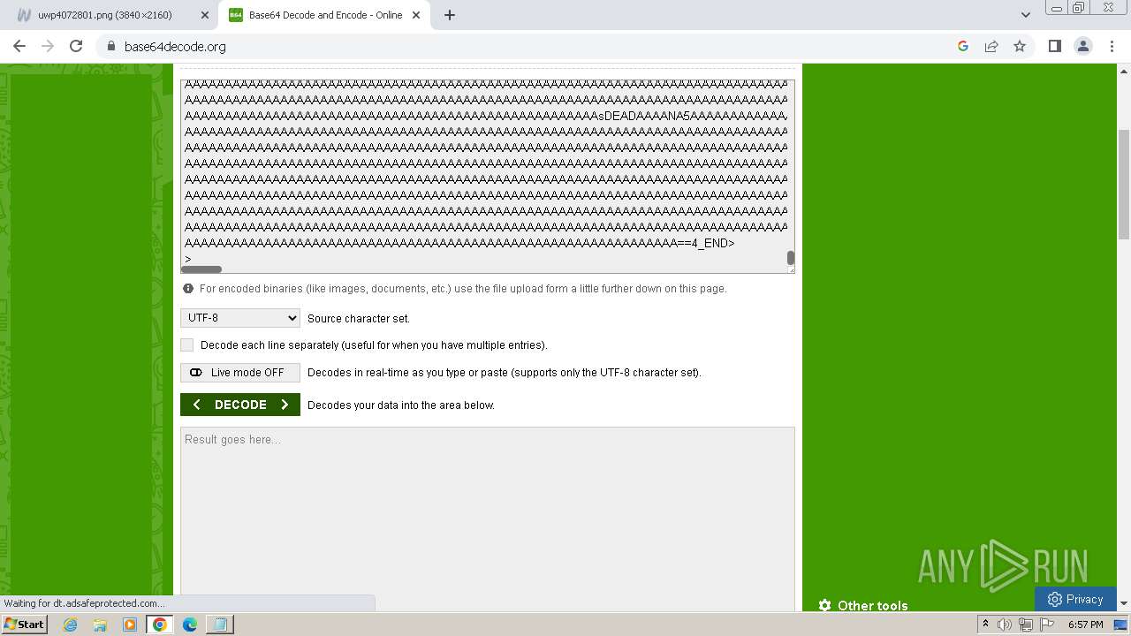Toggle Live mode OFF switch

[240, 373]
